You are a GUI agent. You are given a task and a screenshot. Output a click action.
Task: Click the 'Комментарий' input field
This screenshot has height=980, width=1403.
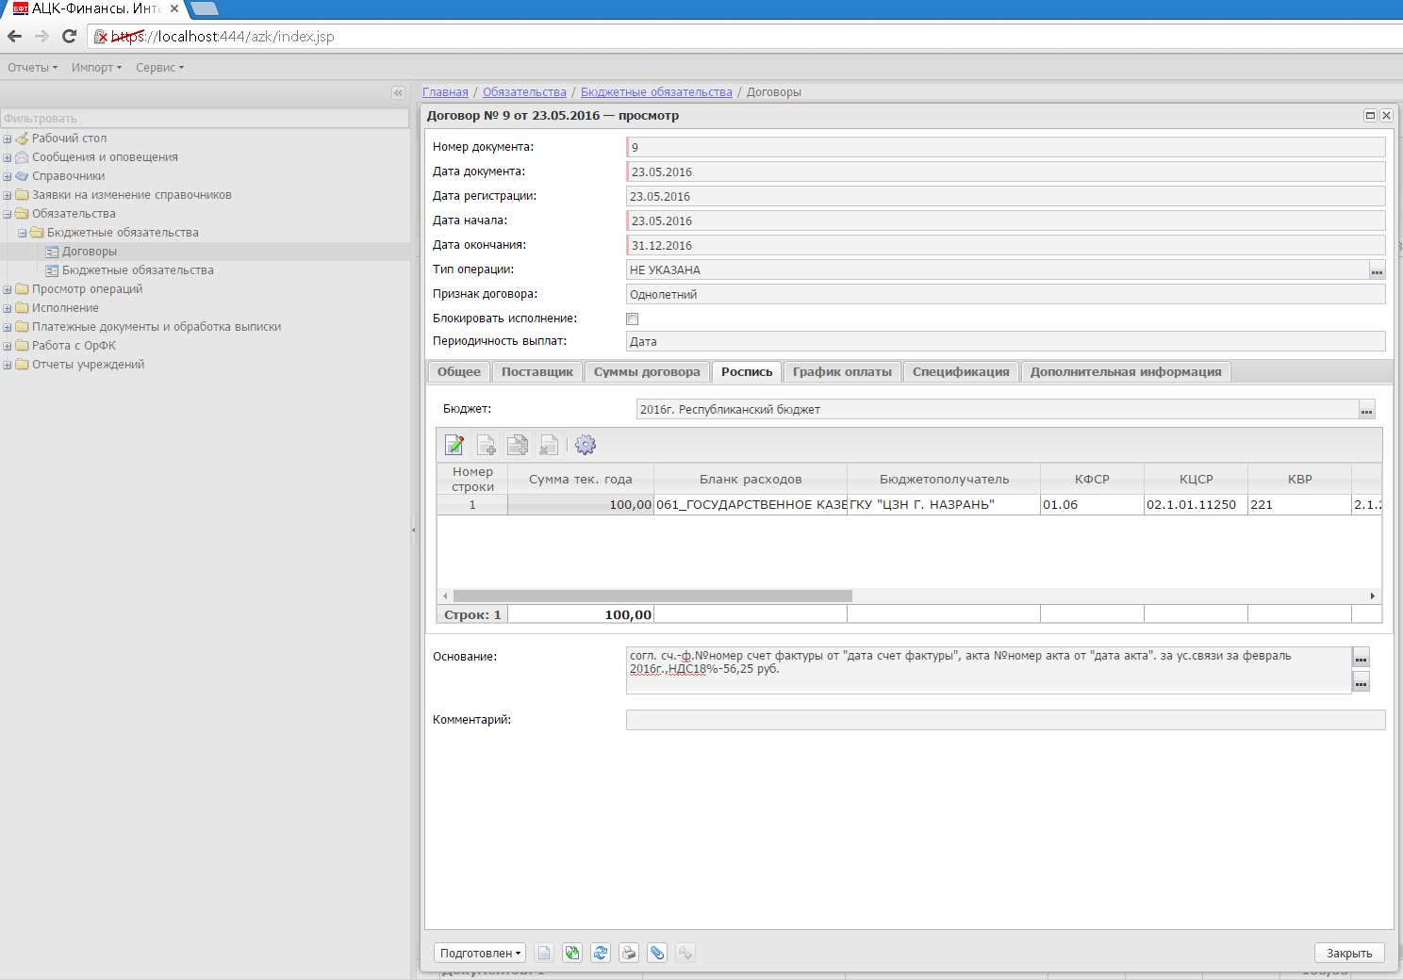[1005, 720]
